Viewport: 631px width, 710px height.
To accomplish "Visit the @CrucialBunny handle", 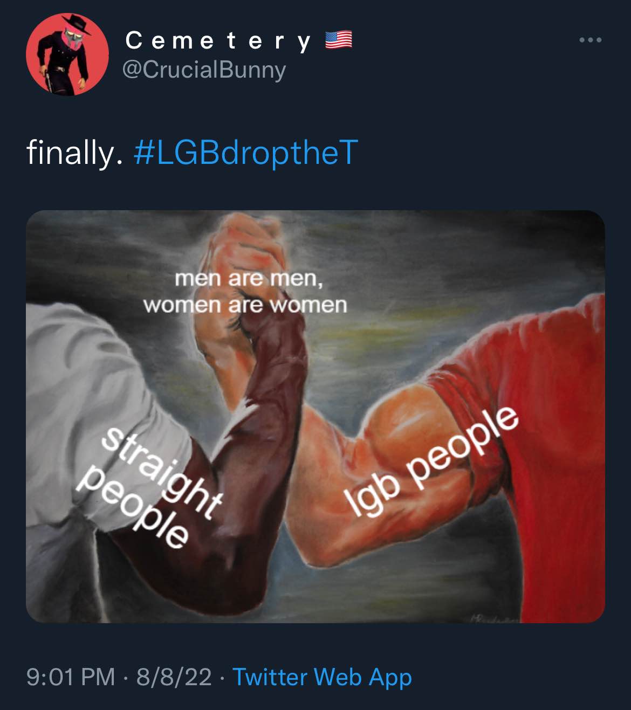I will pyautogui.click(x=204, y=70).
